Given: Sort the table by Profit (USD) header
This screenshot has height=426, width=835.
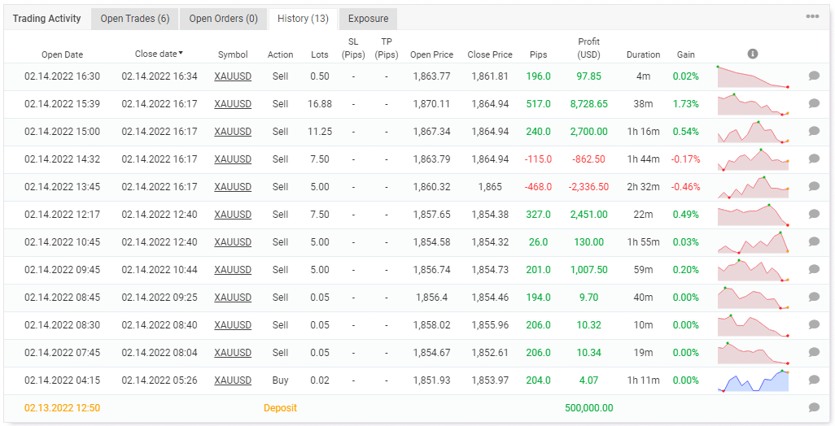Looking at the screenshot, I should coord(589,48).
